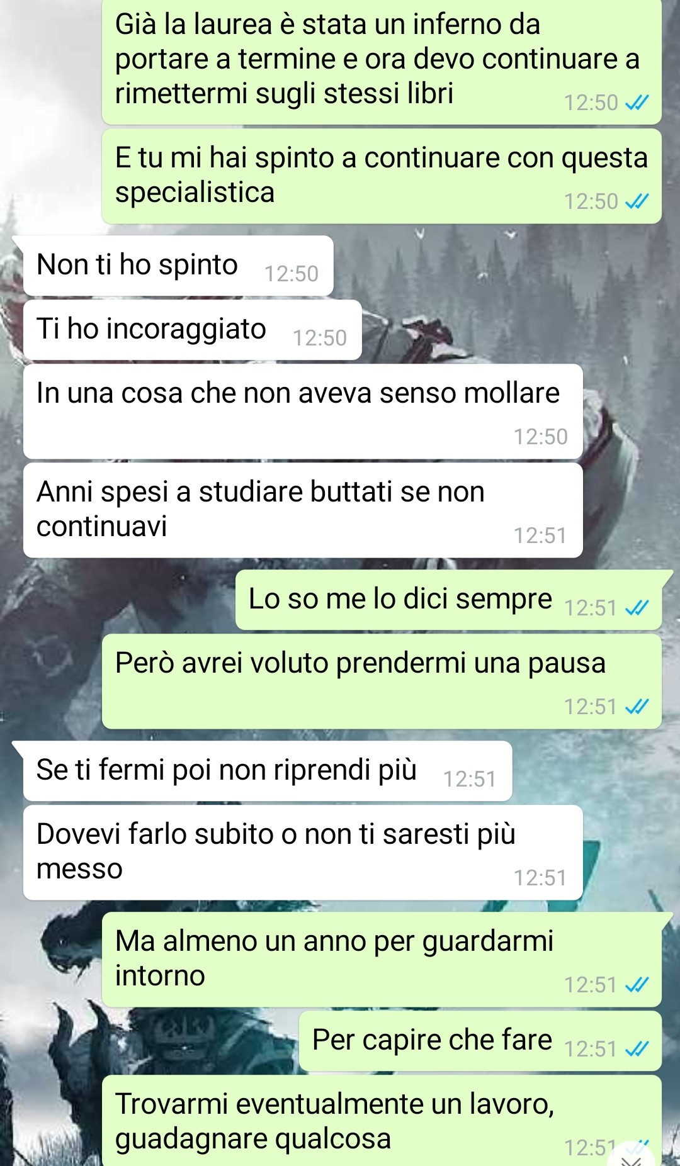Click ticks on 'Però avrei voluto prendermi una pausa'
The height and width of the screenshot is (1166, 680).
click(637, 707)
